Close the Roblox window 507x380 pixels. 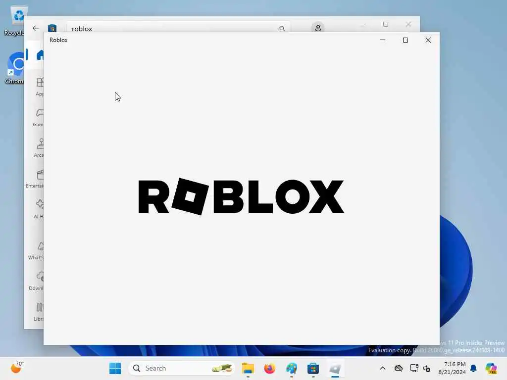coord(428,40)
